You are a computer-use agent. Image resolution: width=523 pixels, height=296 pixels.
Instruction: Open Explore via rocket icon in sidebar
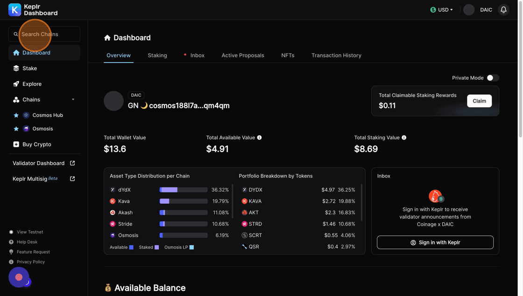click(16, 84)
